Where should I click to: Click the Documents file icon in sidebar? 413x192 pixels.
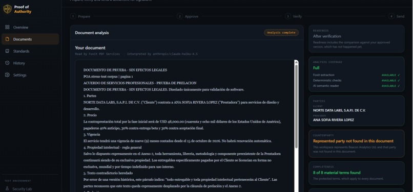[7, 39]
